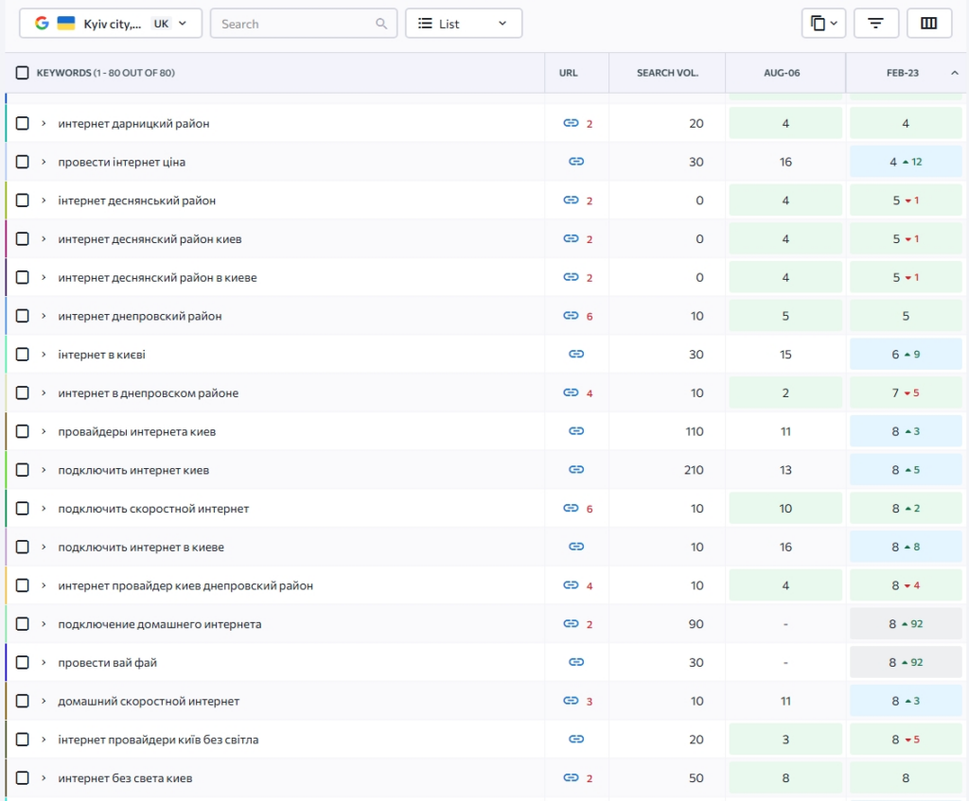Screen dimensions: 969x801
Task: Open the copy options button in toolbar
Action: (823, 24)
